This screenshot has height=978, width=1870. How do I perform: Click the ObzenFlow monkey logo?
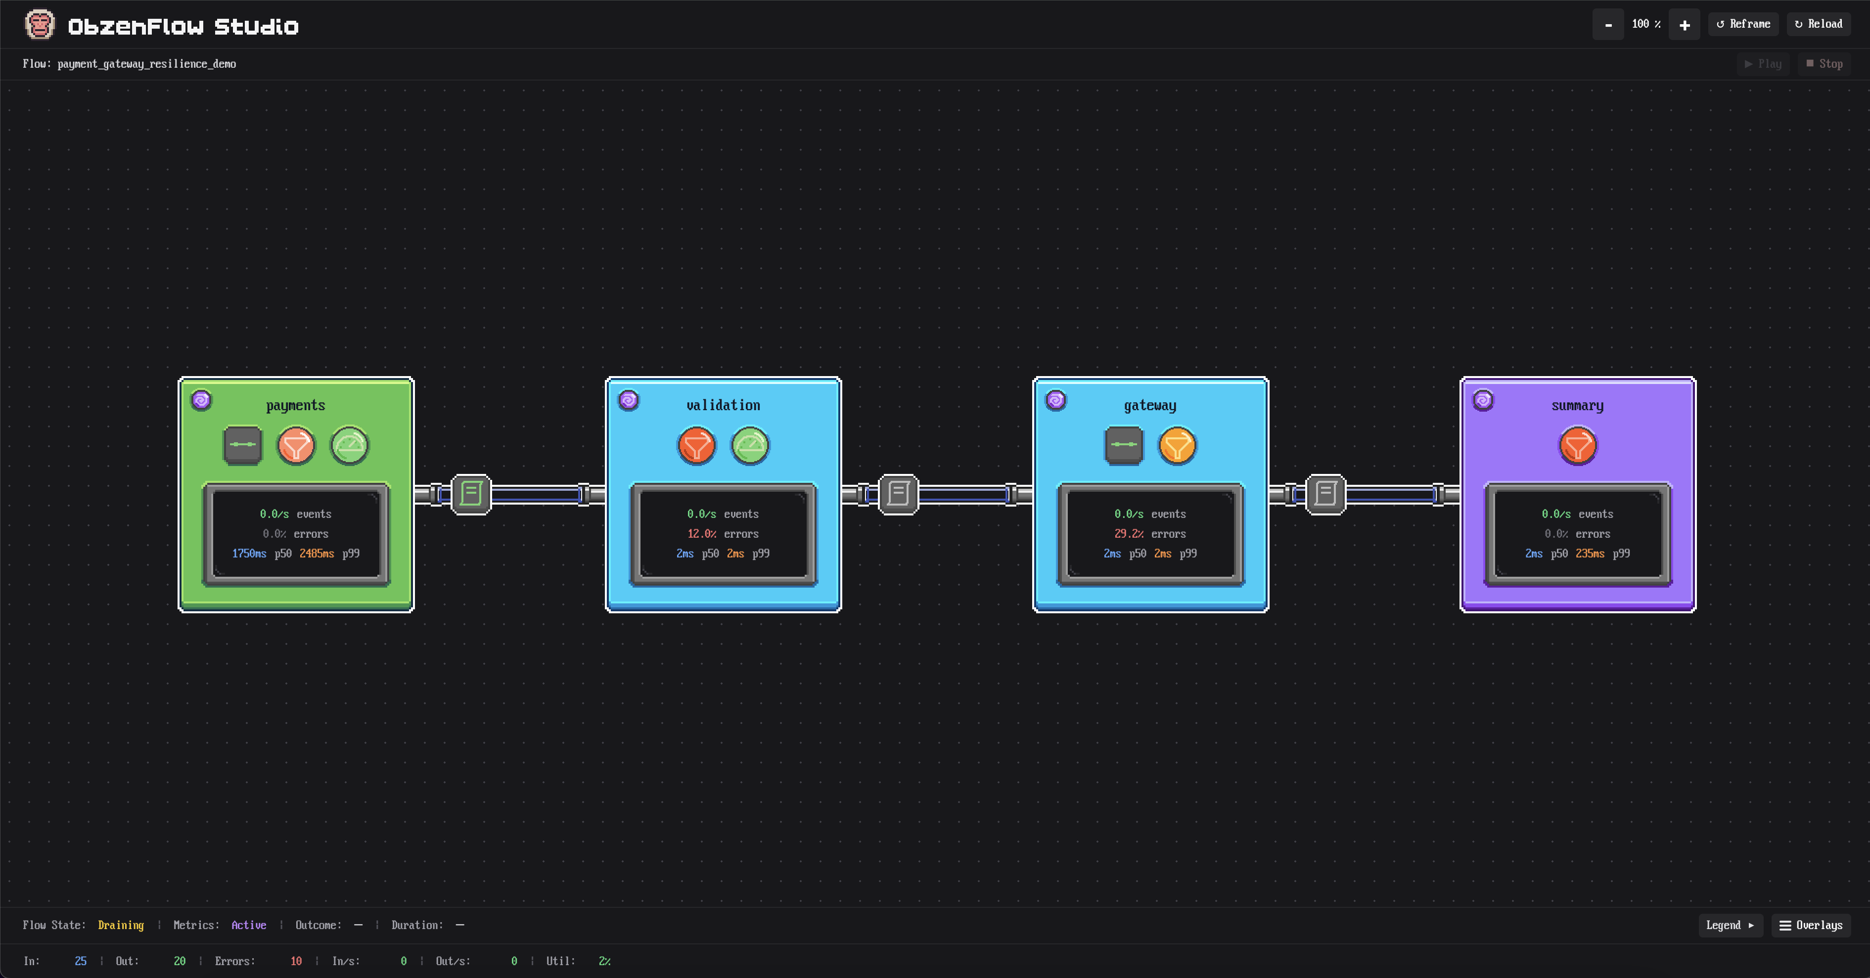(39, 25)
